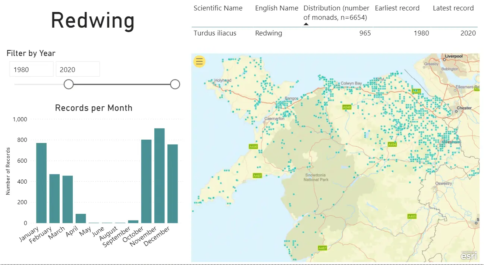Click the English Name column header
The image size is (484, 265).
276,8
